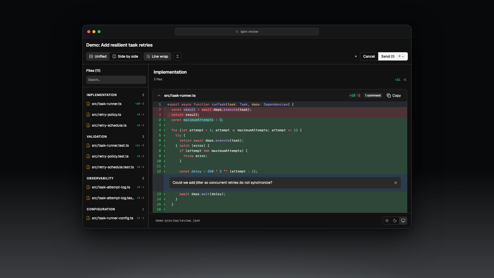
Task: Open src/retry-schedule.ts in file list
Action: point(115,125)
